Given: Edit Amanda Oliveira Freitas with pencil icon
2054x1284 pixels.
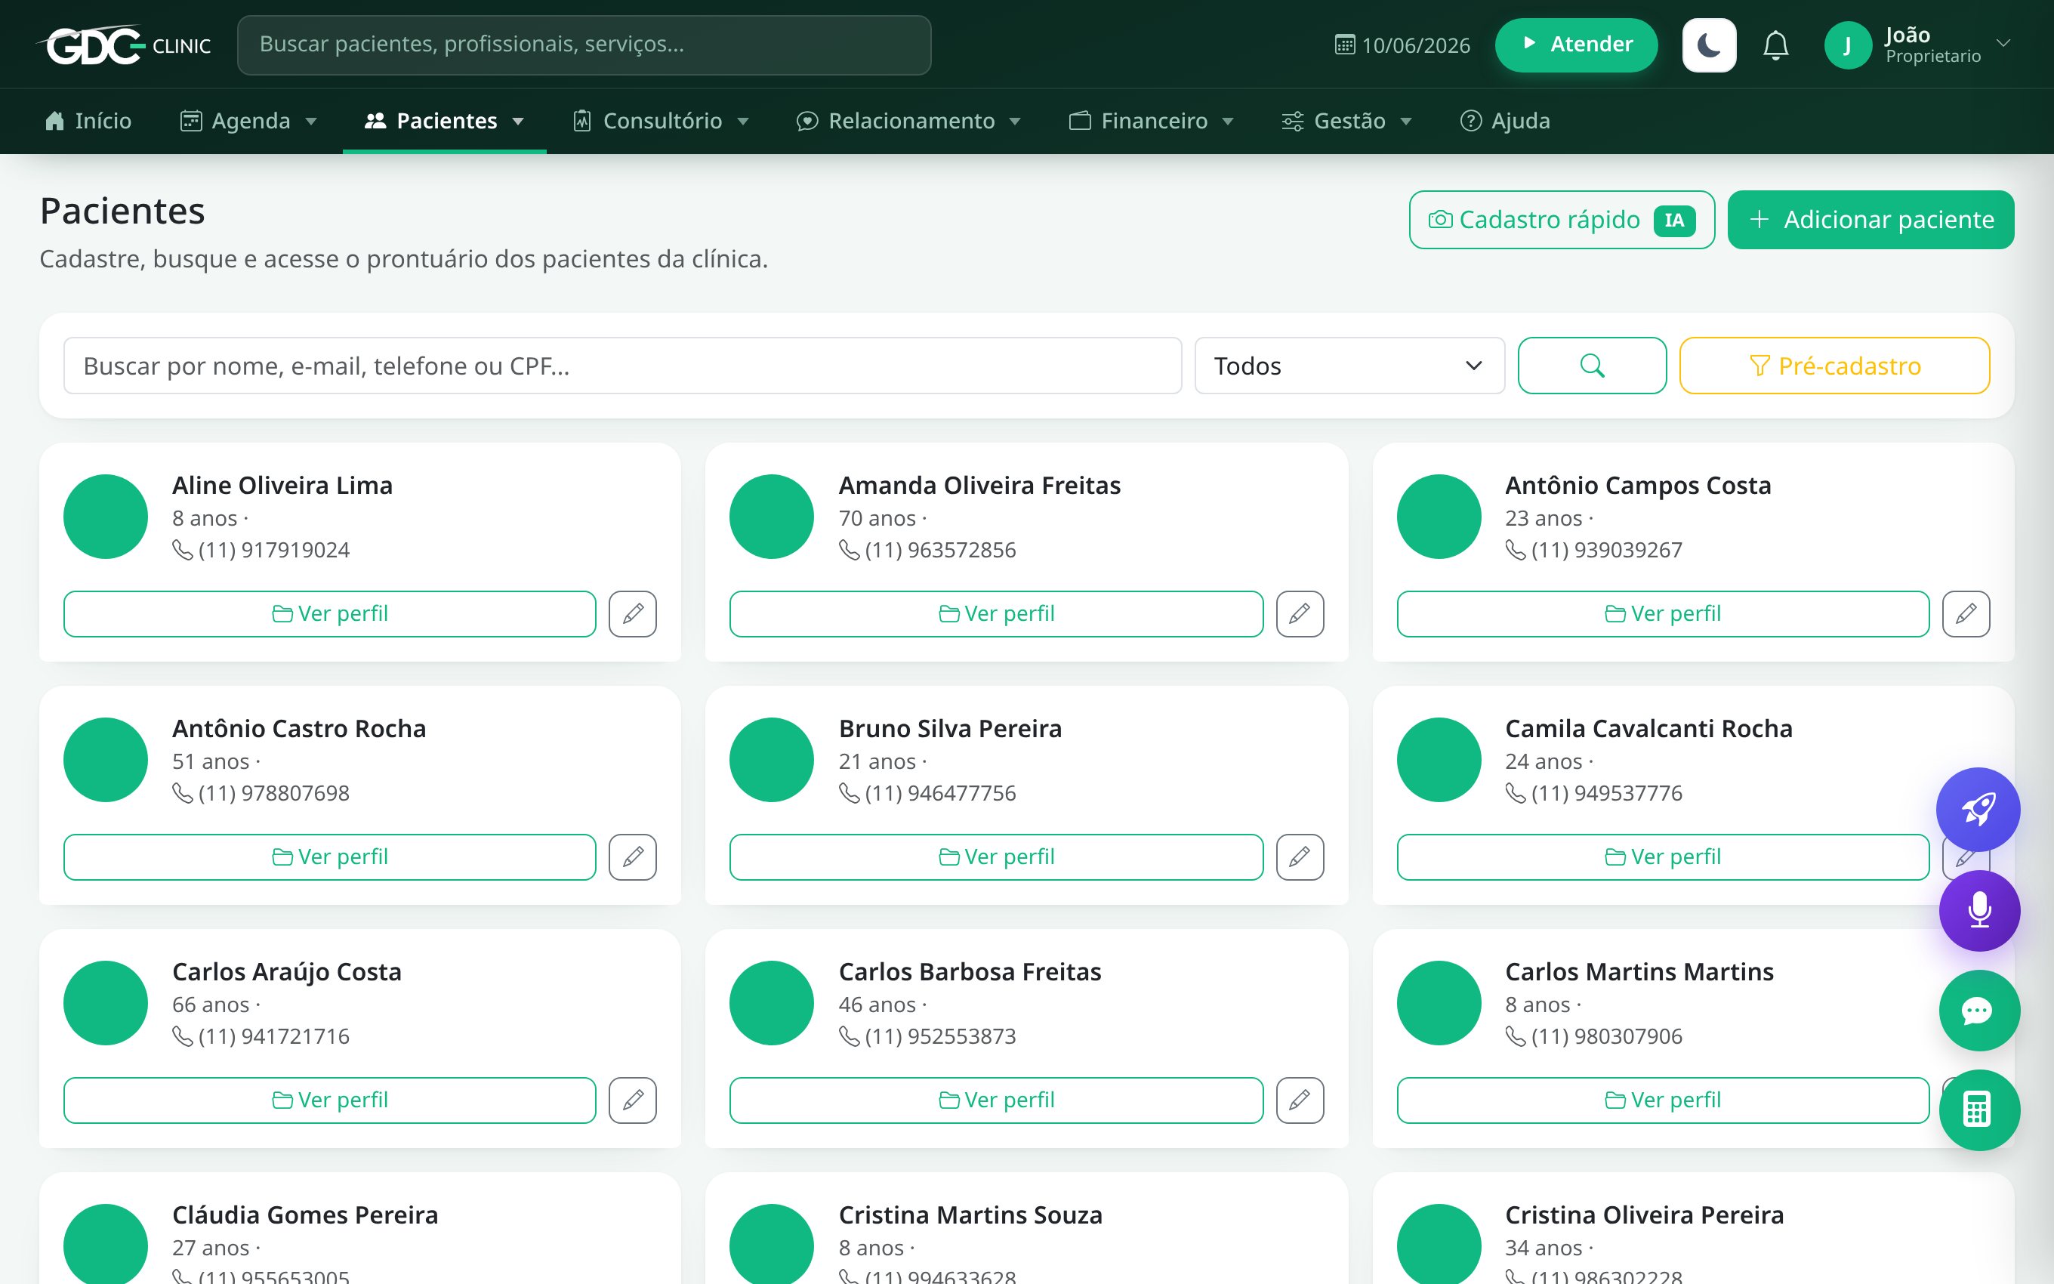Looking at the screenshot, I should pos(1300,613).
